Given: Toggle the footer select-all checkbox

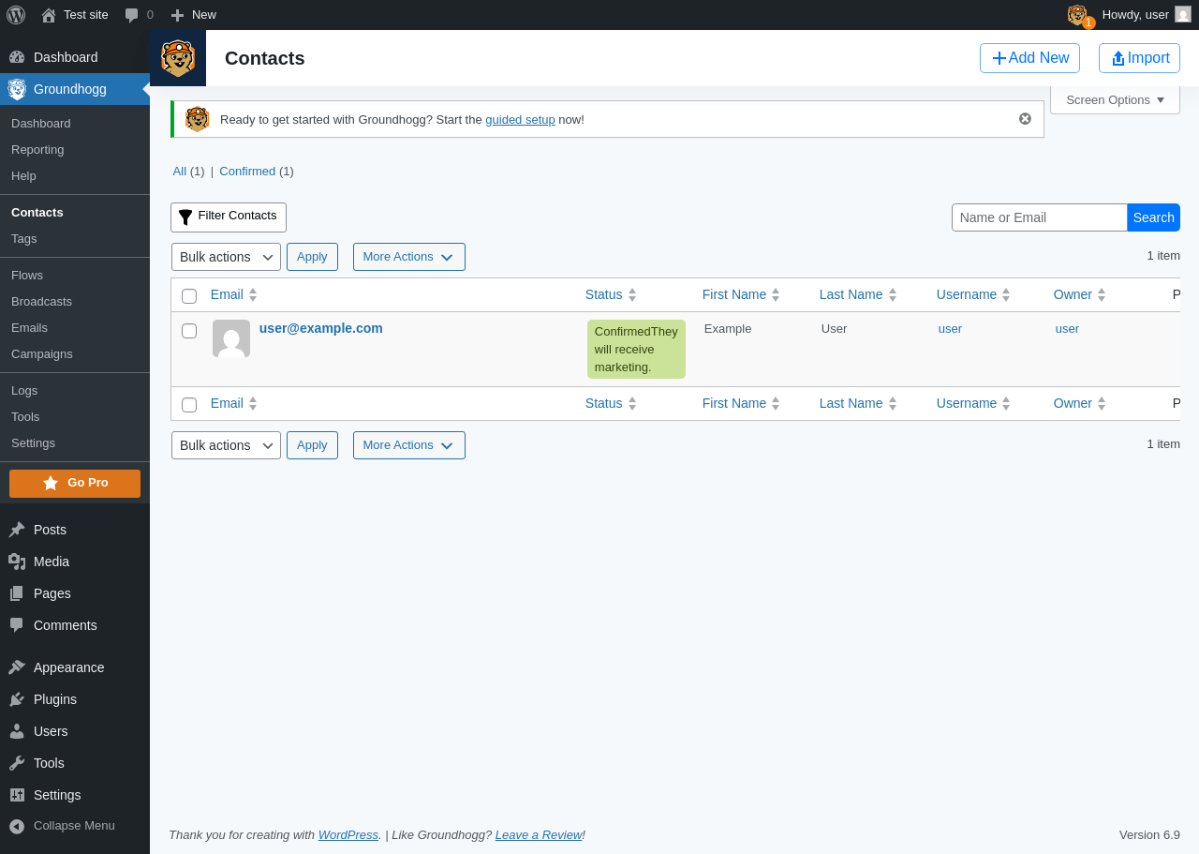Looking at the screenshot, I should coord(189,405).
